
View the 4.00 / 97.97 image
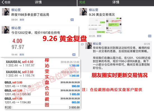18,44
